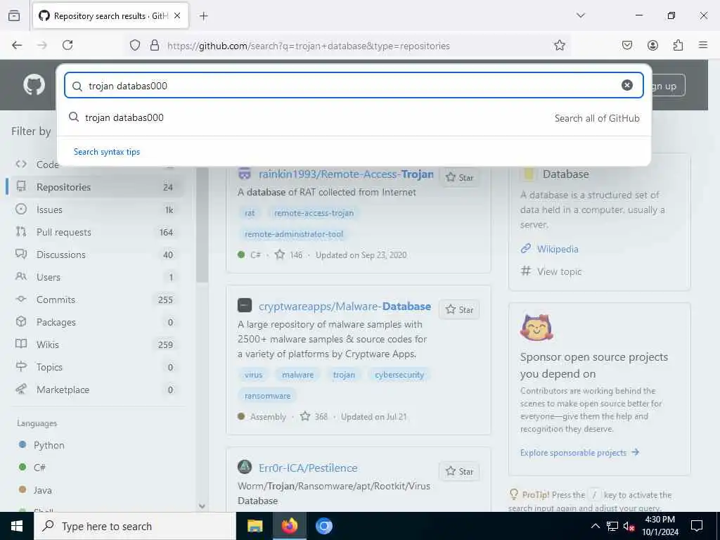
Task: Open browser extensions puzzle icon
Action: (x=678, y=45)
